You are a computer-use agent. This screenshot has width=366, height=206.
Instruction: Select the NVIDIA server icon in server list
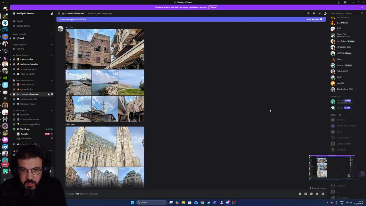(x=5, y=78)
